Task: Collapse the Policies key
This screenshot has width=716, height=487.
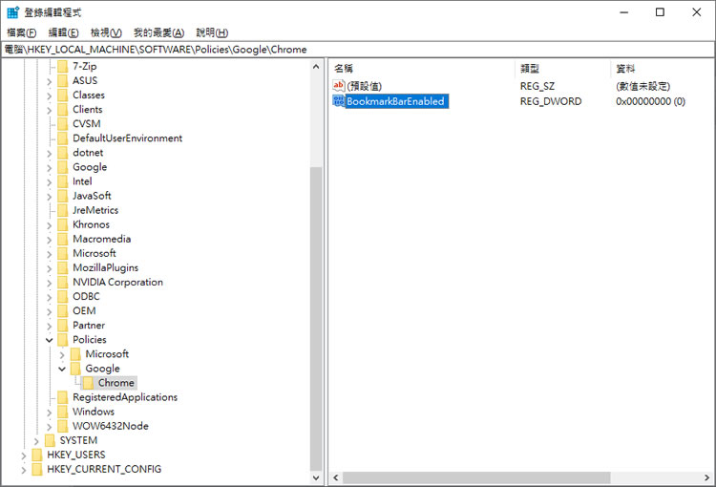Action: point(50,340)
